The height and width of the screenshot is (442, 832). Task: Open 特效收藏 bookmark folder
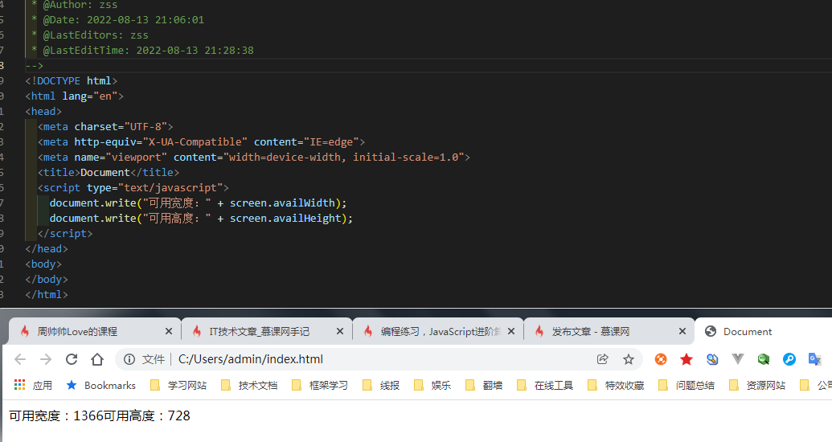pyautogui.click(x=616, y=385)
